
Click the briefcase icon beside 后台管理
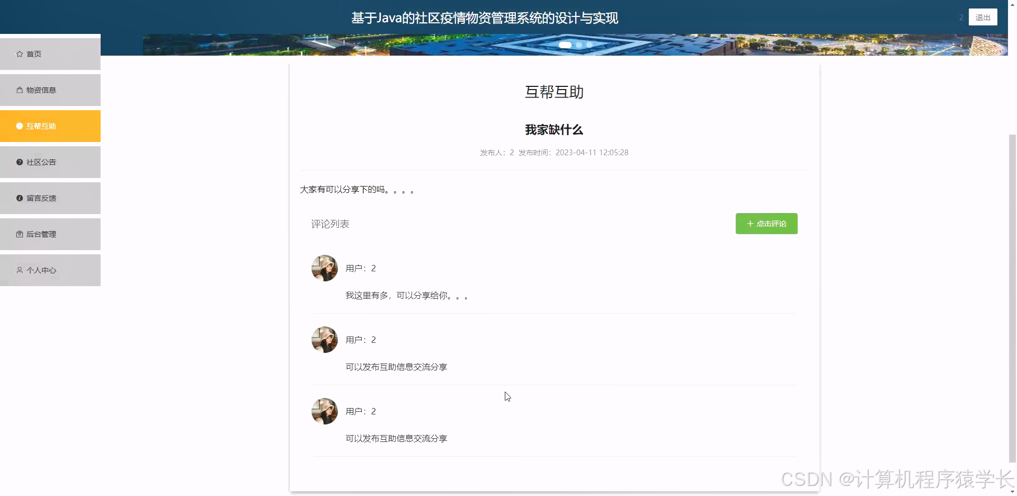point(19,234)
